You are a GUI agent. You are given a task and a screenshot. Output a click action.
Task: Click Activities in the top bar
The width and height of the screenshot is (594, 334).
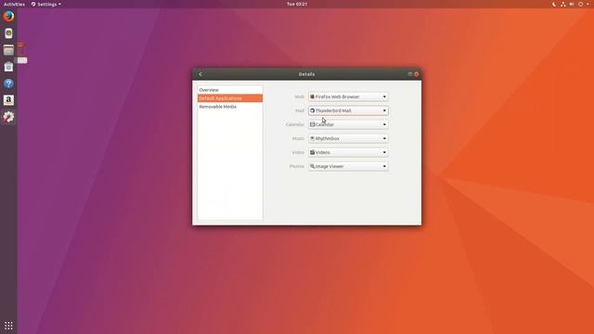coord(14,4)
